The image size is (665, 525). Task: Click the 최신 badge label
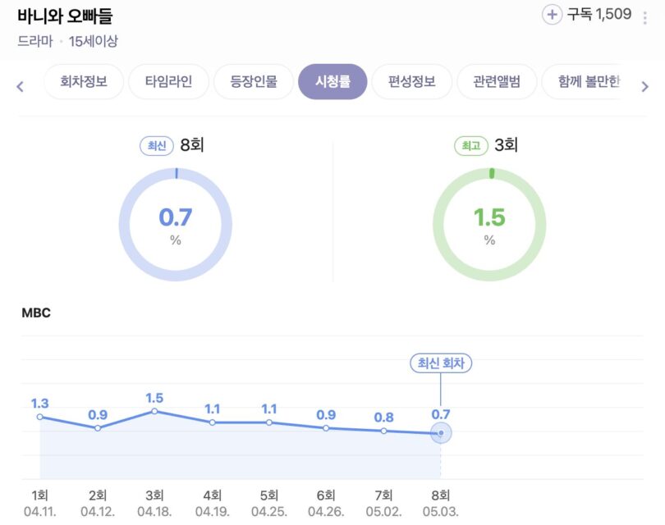[156, 146]
